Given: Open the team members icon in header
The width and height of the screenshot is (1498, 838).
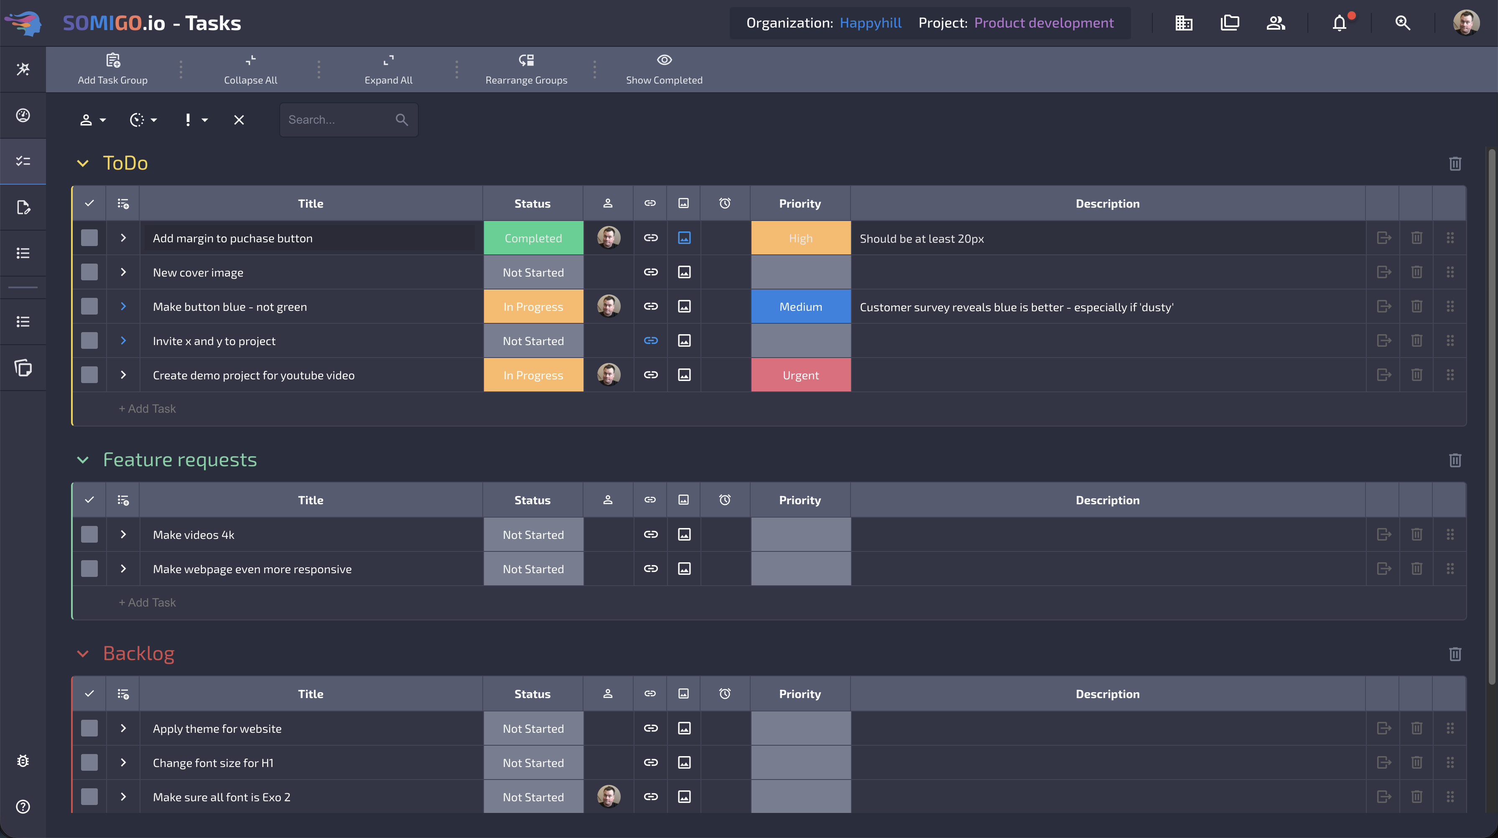Looking at the screenshot, I should pos(1275,23).
